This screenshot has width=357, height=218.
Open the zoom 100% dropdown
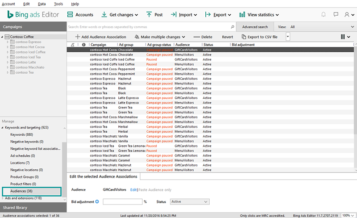(x=349, y=215)
